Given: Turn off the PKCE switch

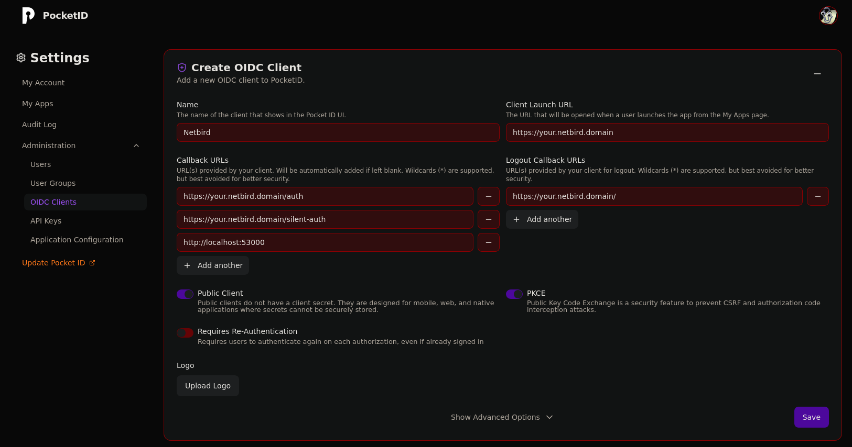Looking at the screenshot, I should tap(514, 294).
